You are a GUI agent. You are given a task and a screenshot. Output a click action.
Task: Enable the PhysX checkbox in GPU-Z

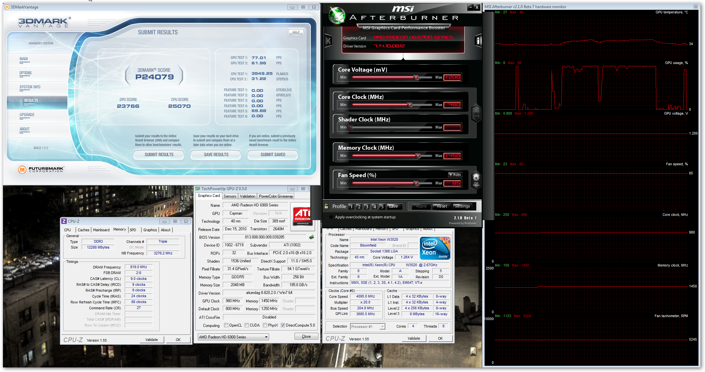(x=265, y=325)
